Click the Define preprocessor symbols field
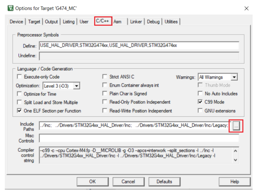 pyautogui.click(x=139, y=46)
